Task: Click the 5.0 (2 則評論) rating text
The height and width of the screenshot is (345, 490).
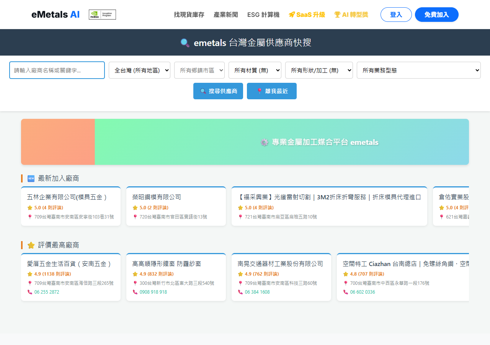Action: click(x=154, y=208)
